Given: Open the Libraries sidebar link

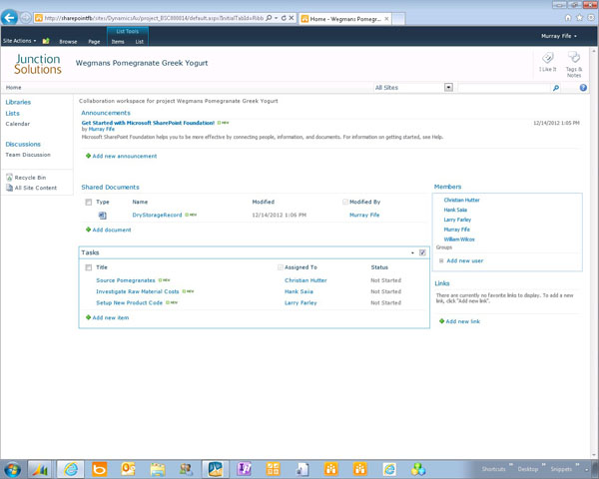Looking at the screenshot, I should tap(18, 102).
